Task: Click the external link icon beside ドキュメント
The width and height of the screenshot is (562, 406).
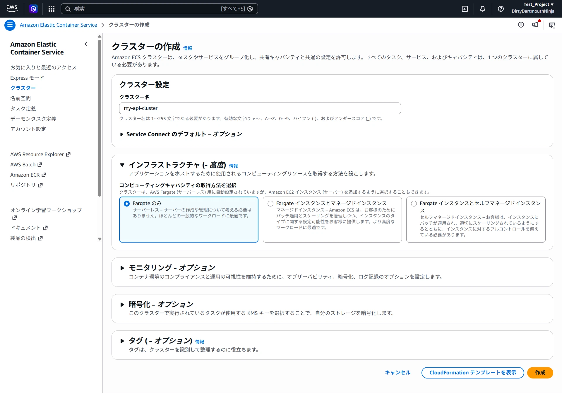Action: pyautogui.click(x=45, y=228)
